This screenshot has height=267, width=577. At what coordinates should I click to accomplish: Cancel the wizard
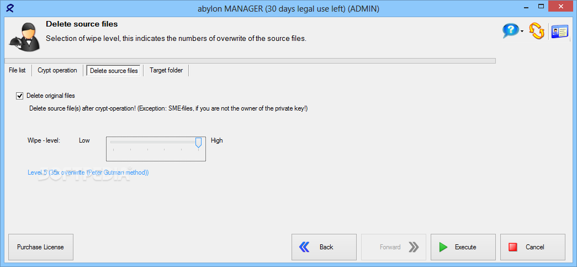pyautogui.click(x=532, y=247)
